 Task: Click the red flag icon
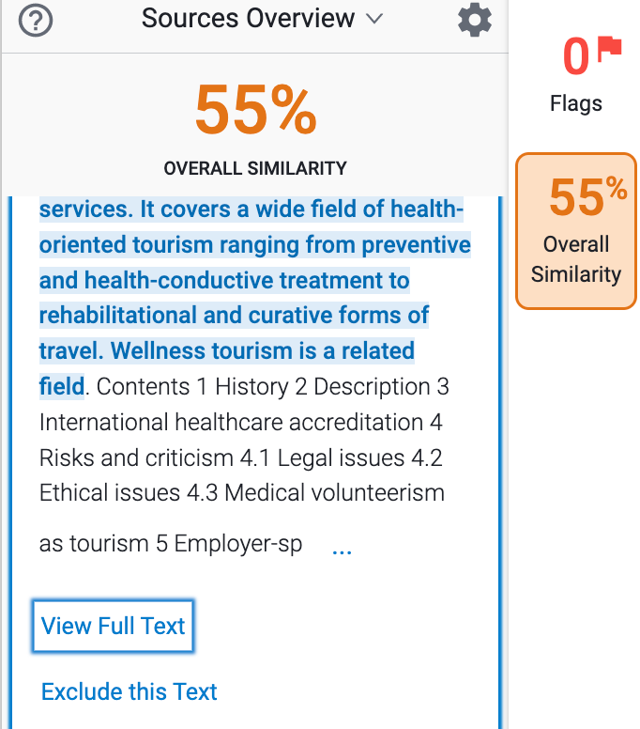pos(609,48)
